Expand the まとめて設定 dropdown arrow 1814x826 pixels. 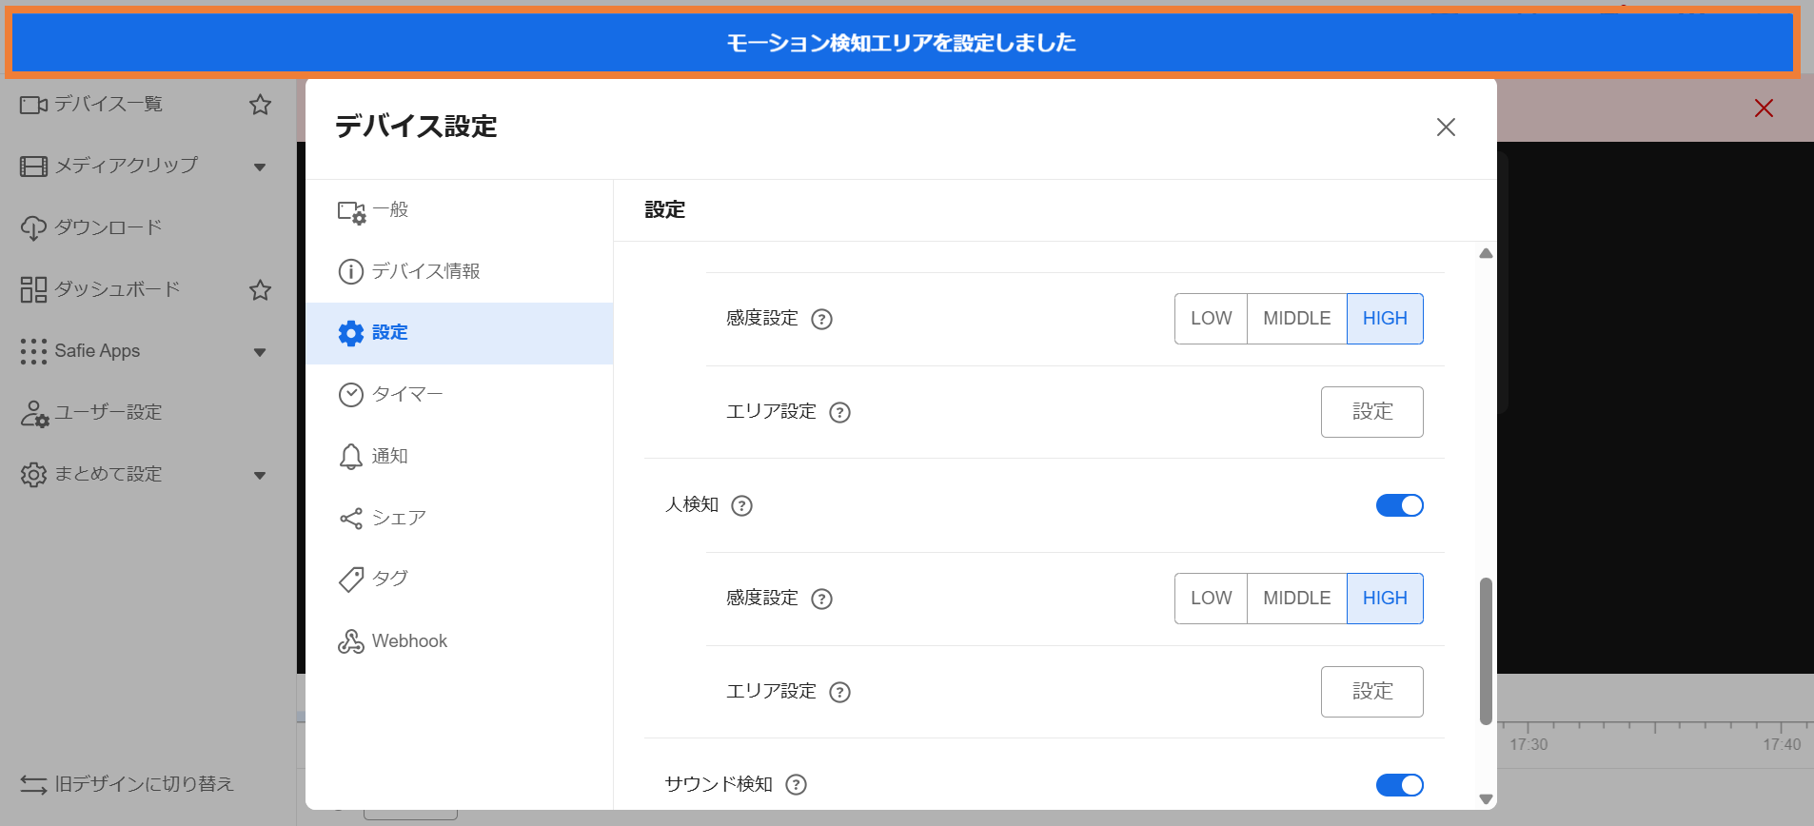tap(259, 475)
